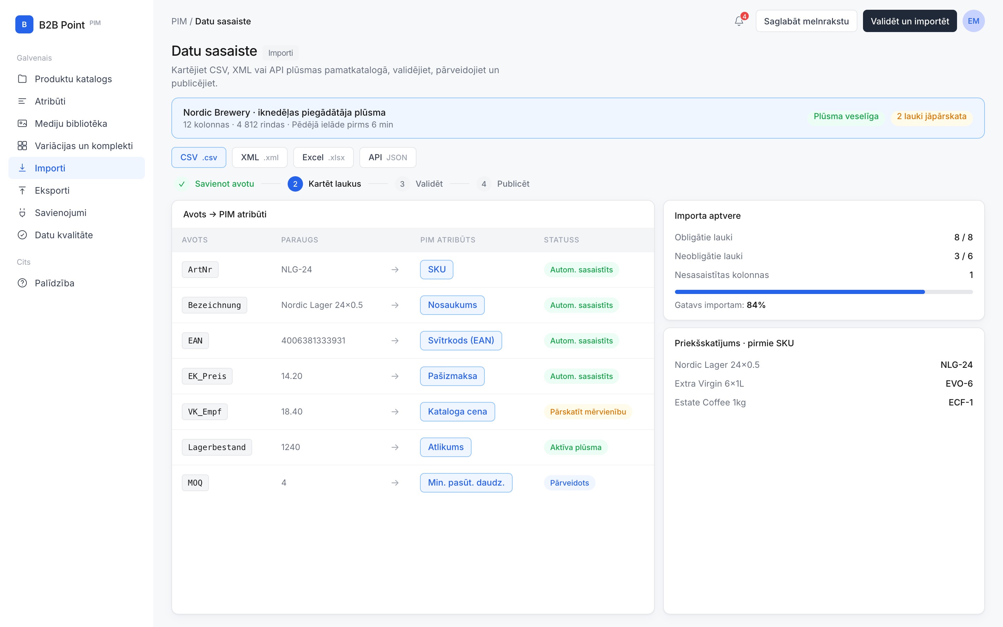
Task: Click Validēt un importēt button
Action: click(910, 21)
